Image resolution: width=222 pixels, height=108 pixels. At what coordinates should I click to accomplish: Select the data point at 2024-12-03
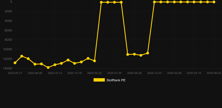tap(154, 2)
